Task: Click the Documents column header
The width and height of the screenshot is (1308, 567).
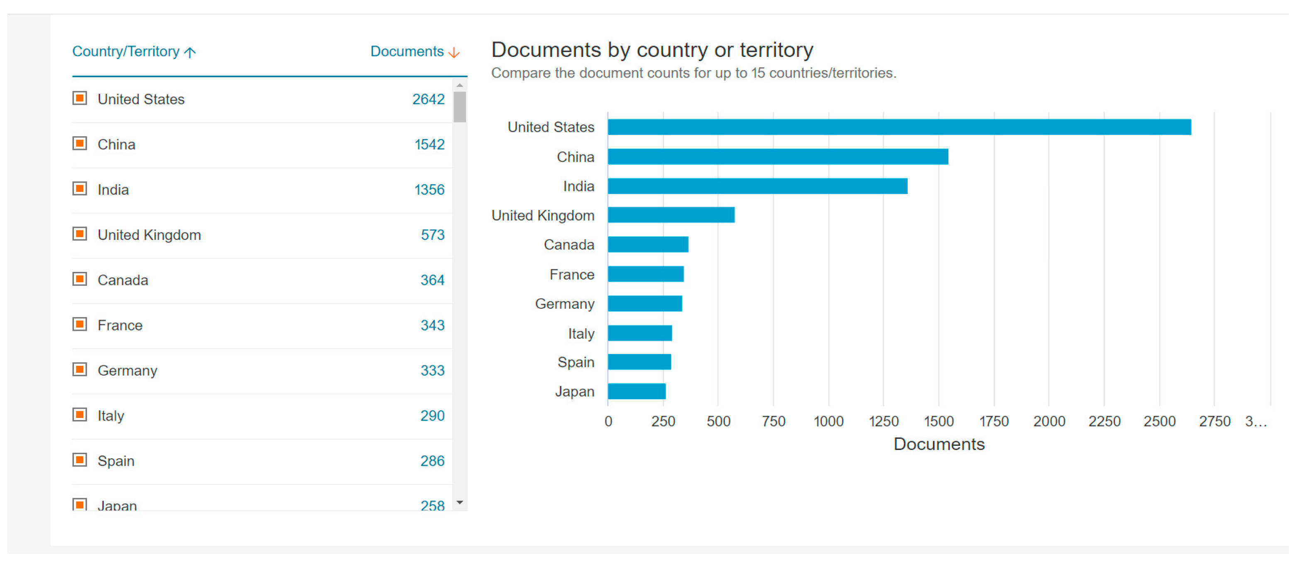Action: [x=407, y=51]
